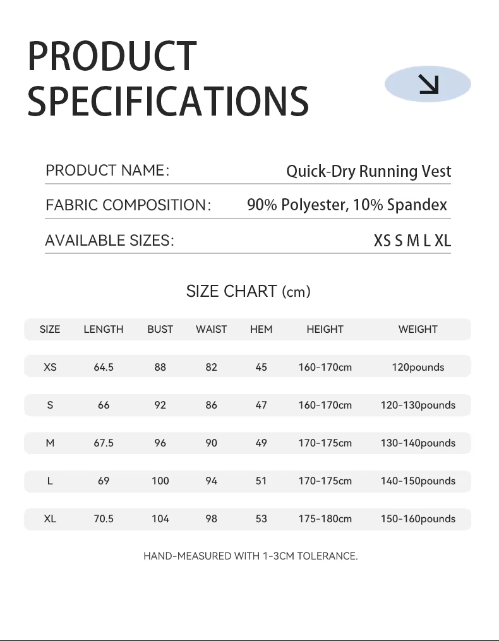Viewport: 499px width, 641px height.
Task: Click the SIZE CHART (cm) title
Action: [248, 291]
